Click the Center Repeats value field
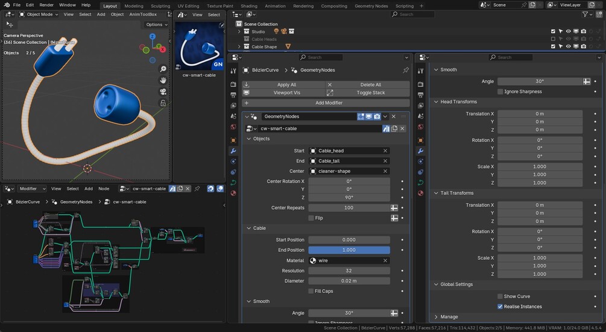The height and width of the screenshot is (332, 606). pyautogui.click(x=349, y=208)
